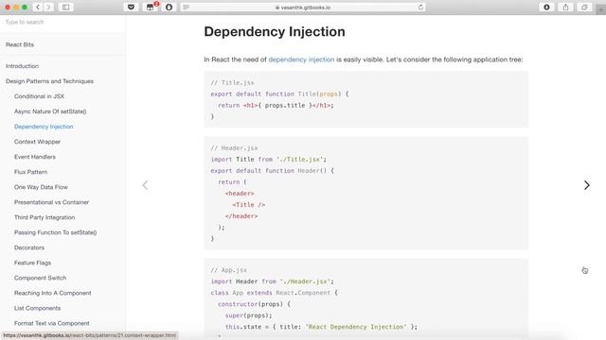Select Dependency Injection in sidebar
This screenshot has height=340, width=606.
pyautogui.click(x=44, y=127)
